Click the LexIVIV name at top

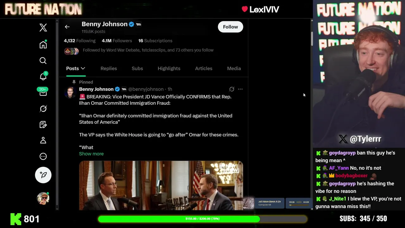click(264, 9)
